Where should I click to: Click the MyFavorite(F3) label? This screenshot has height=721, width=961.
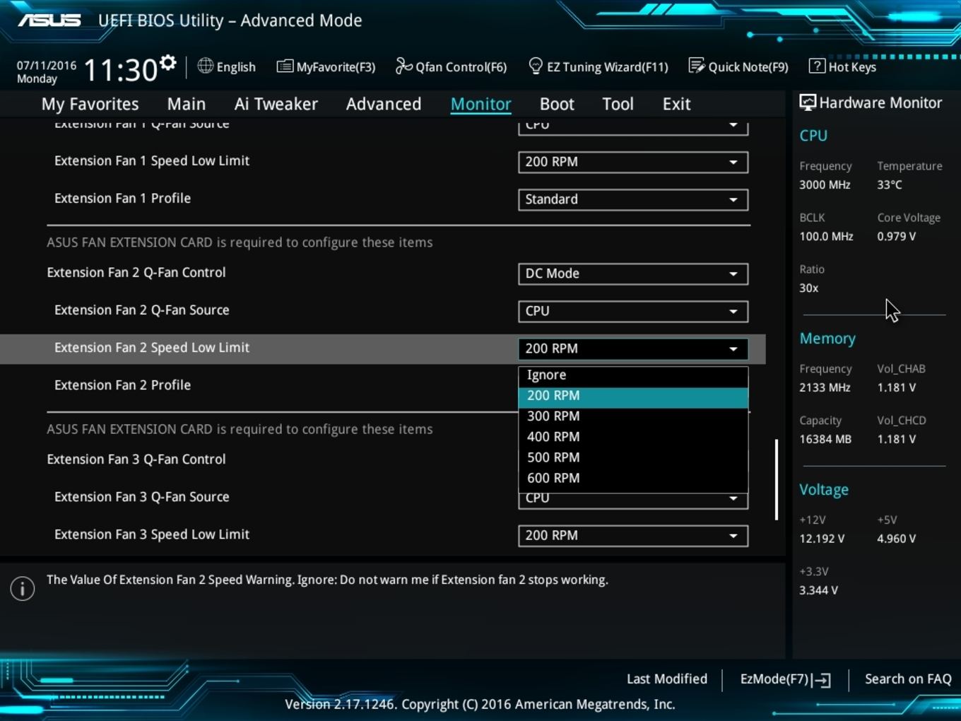click(x=336, y=67)
